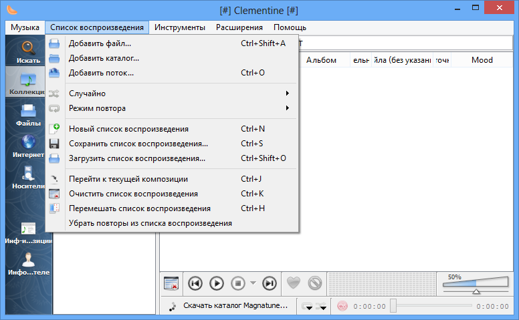Click the mood bar area
The image size is (519, 320).
381,284
